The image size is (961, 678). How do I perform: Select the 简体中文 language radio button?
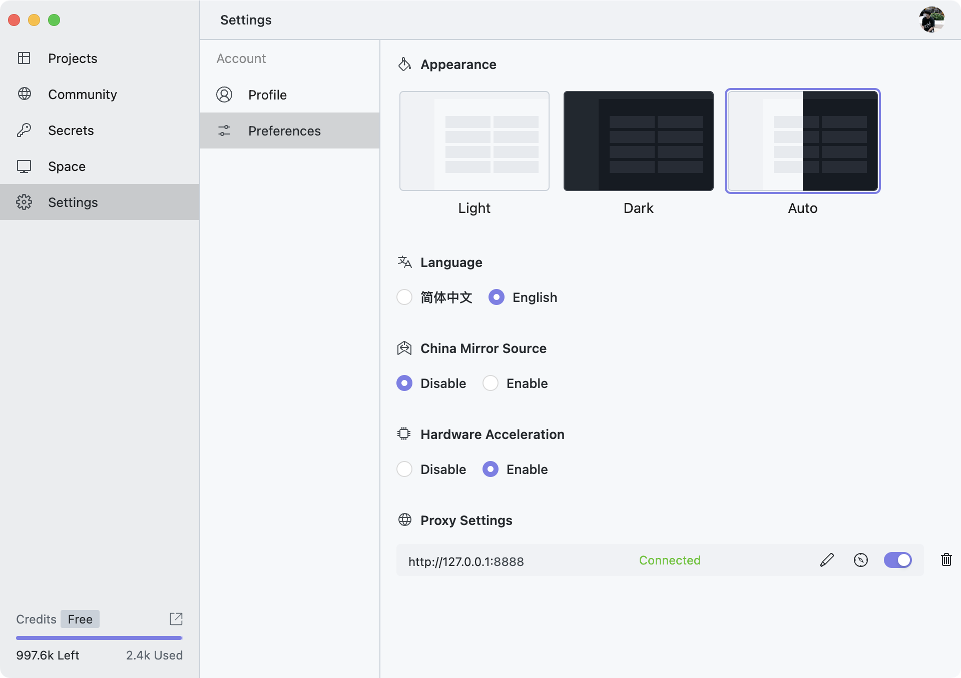pyautogui.click(x=404, y=297)
